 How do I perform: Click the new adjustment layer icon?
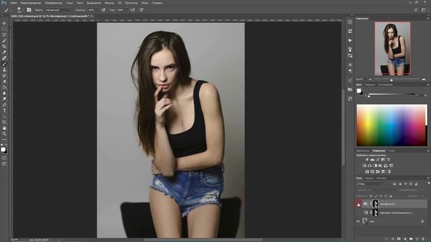(405, 239)
